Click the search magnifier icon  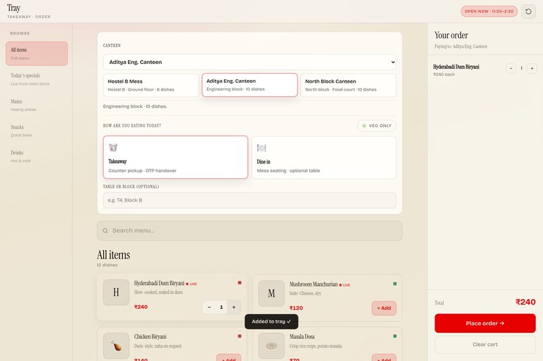click(105, 231)
